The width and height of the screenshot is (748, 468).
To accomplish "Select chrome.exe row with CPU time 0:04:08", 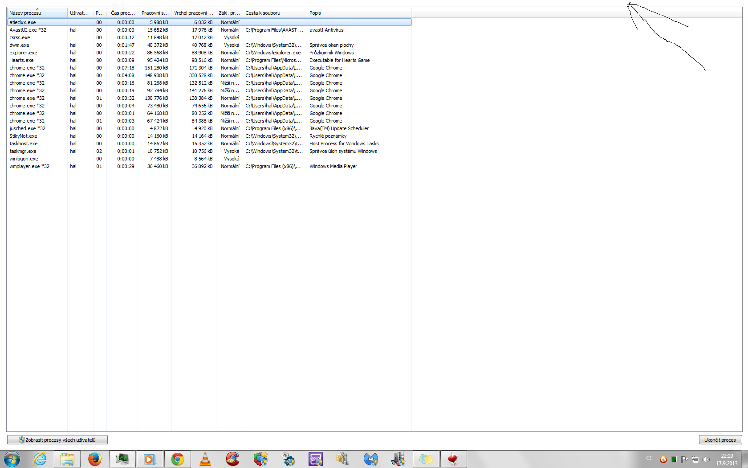I will (x=209, y=75).
